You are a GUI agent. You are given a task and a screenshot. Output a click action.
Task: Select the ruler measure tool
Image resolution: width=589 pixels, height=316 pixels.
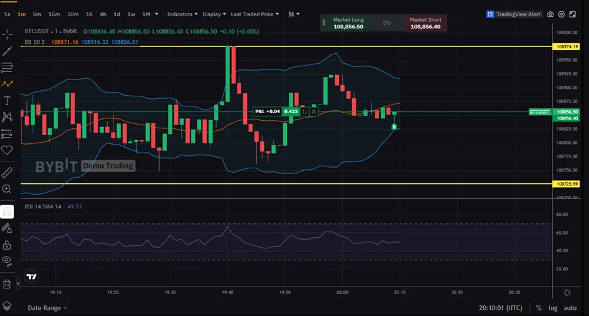7,172
